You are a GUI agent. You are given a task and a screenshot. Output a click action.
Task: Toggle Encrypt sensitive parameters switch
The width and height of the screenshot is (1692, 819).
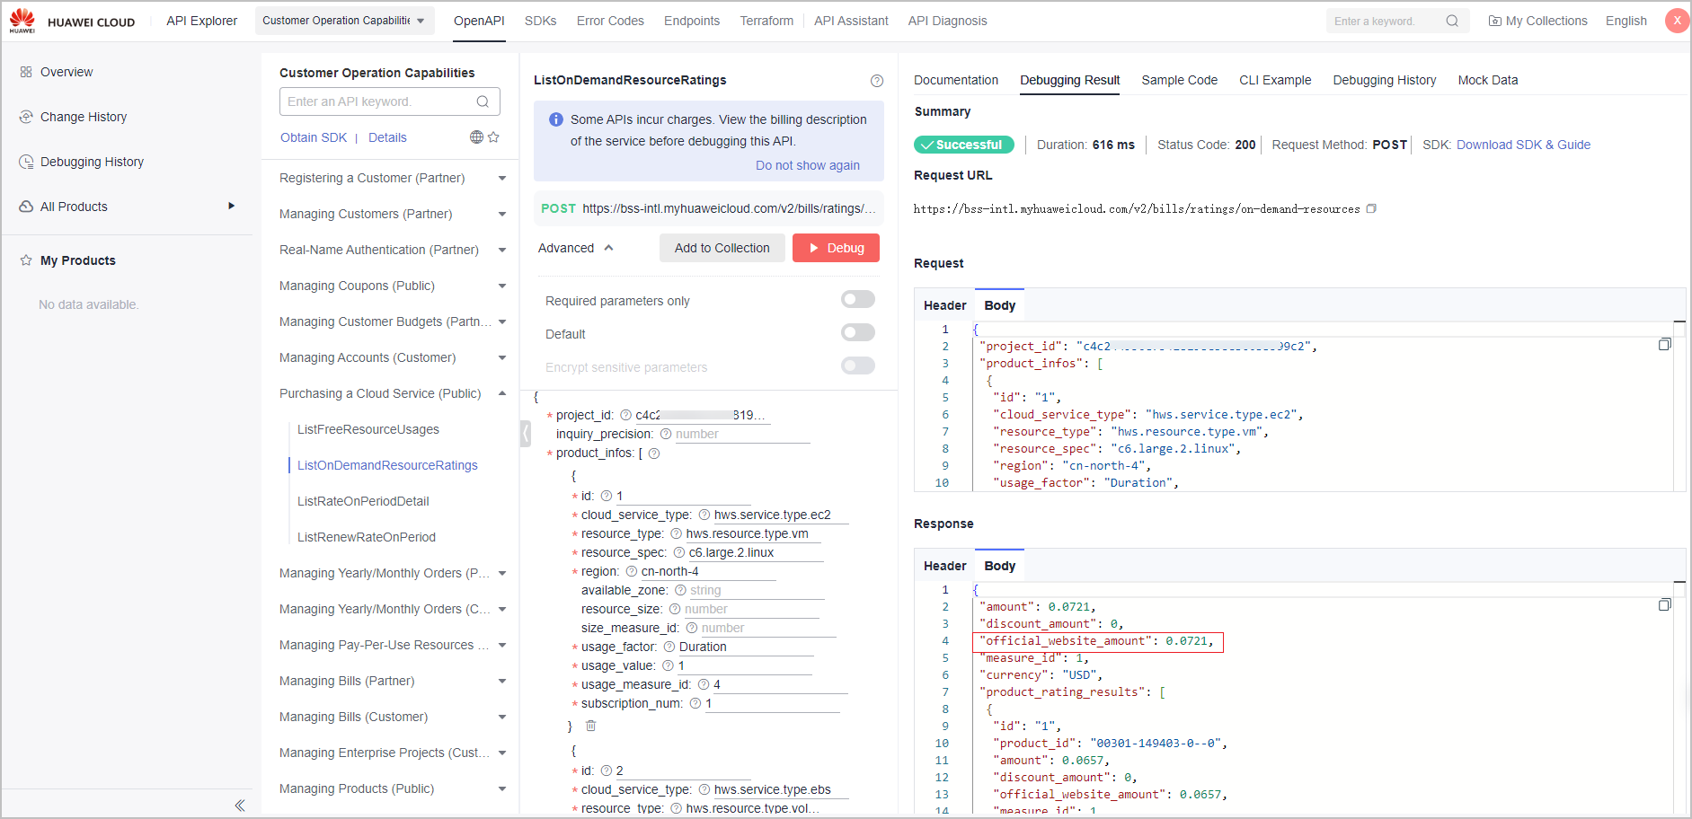[857, 366]
